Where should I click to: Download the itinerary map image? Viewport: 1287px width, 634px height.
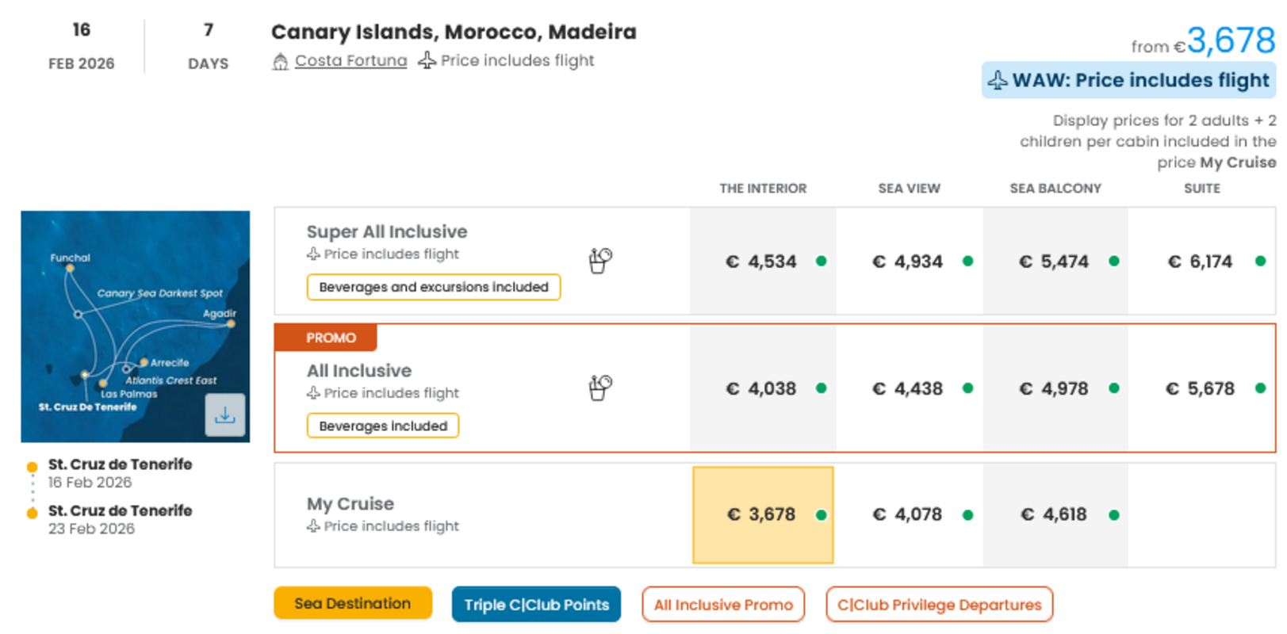(225, 414)
